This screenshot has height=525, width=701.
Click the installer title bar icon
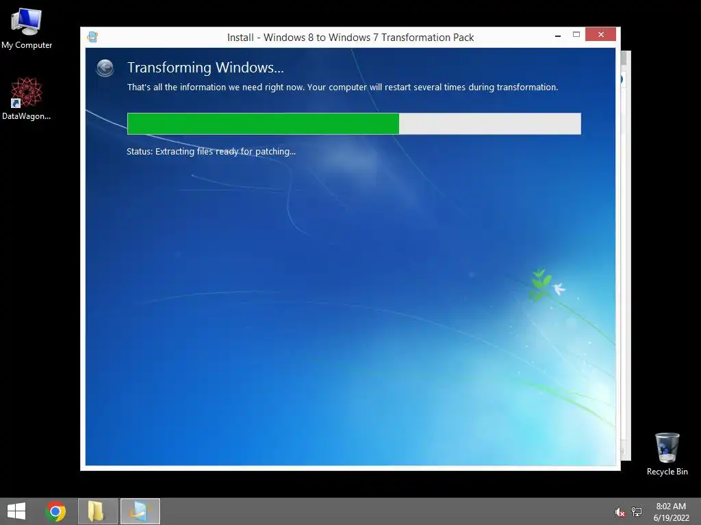coord(92,37)
